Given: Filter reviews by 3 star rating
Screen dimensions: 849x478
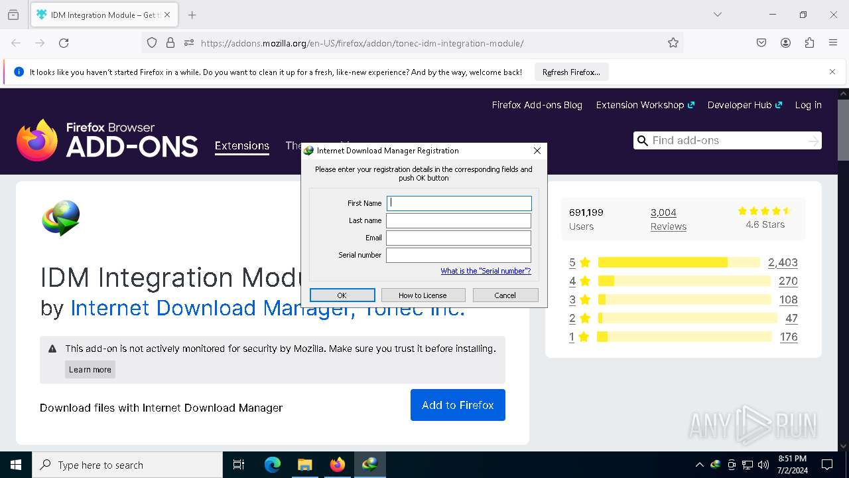Looking at the screenshot, I should click(579, 299).
